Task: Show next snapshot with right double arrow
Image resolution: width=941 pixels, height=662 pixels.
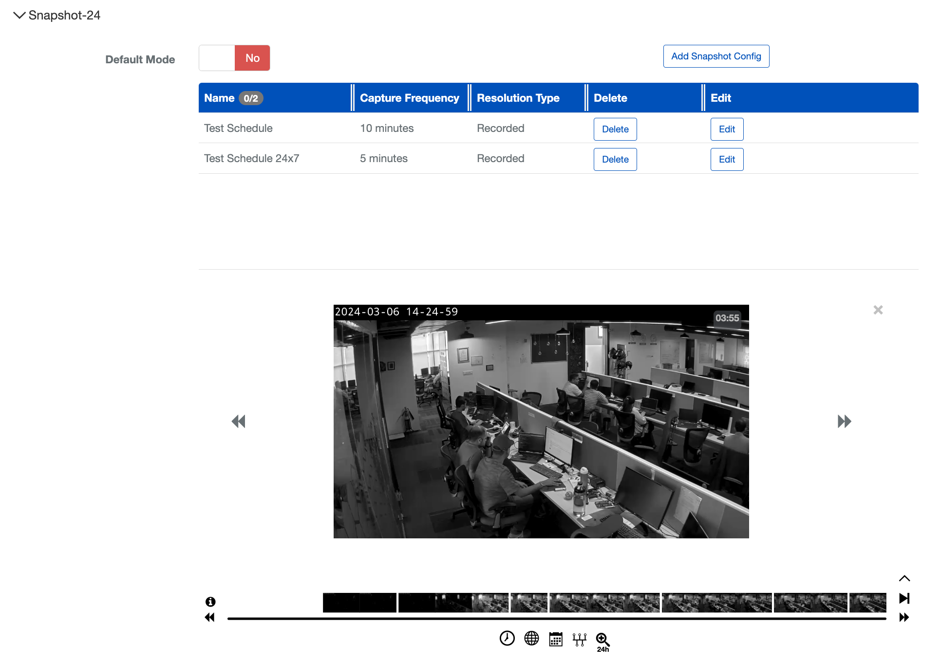Action: tap(844, 422)
